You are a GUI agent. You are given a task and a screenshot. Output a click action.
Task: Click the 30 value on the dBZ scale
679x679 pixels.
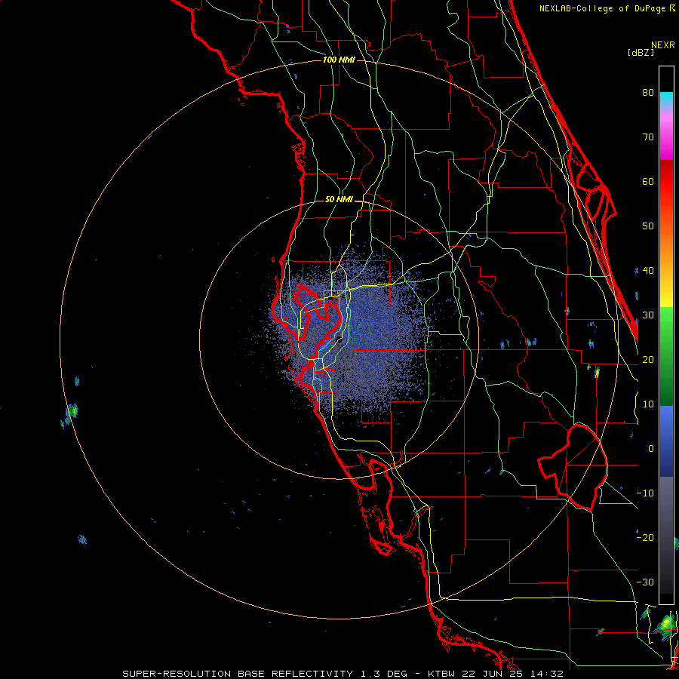[648, 315]
